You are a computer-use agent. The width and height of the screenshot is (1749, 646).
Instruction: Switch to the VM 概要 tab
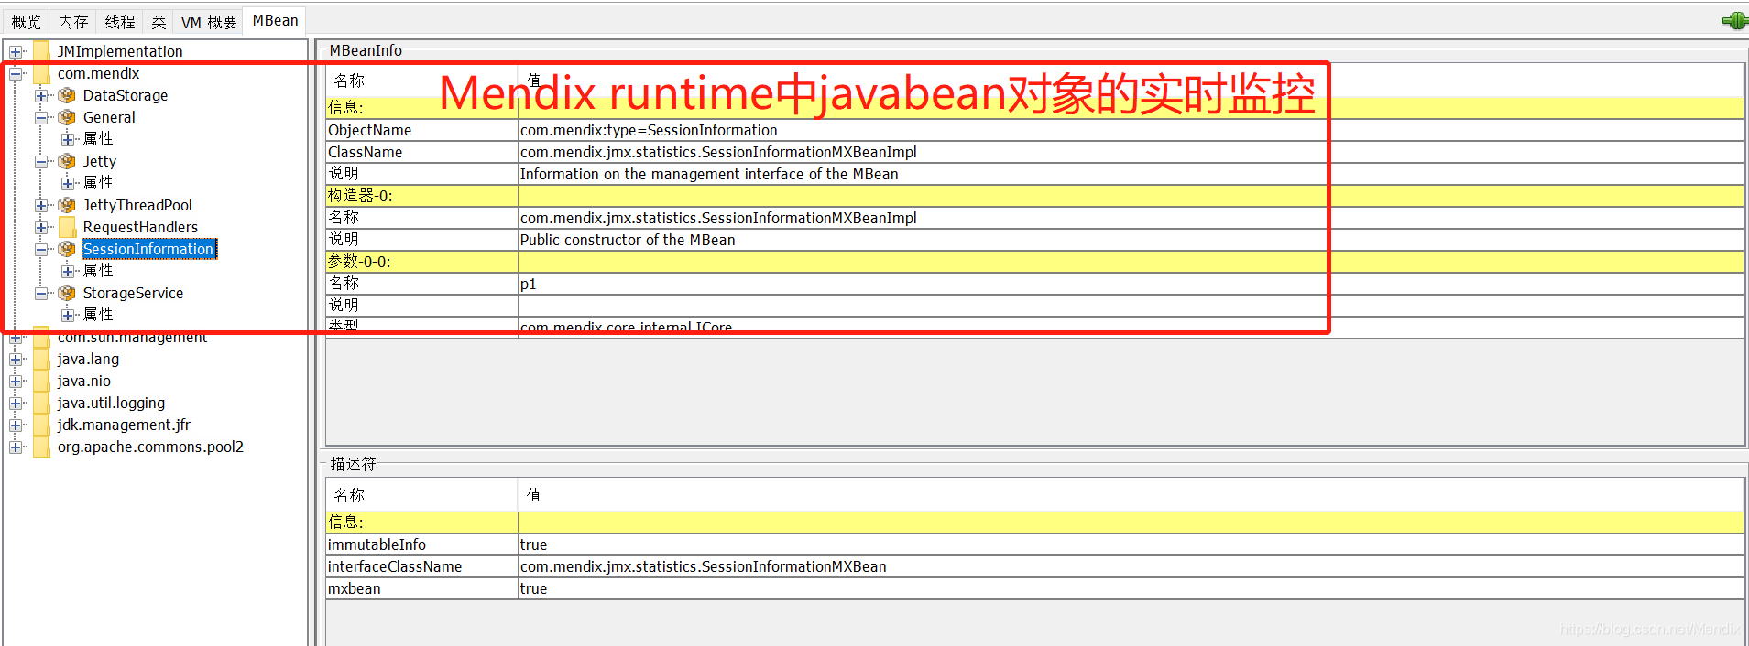point(209,22)
